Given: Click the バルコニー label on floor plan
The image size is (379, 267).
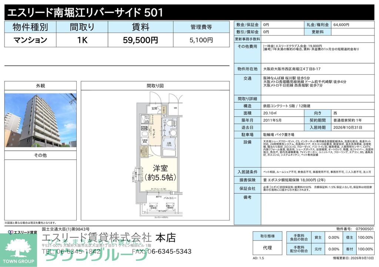Looking at the screenshot, I should [170, 198].
